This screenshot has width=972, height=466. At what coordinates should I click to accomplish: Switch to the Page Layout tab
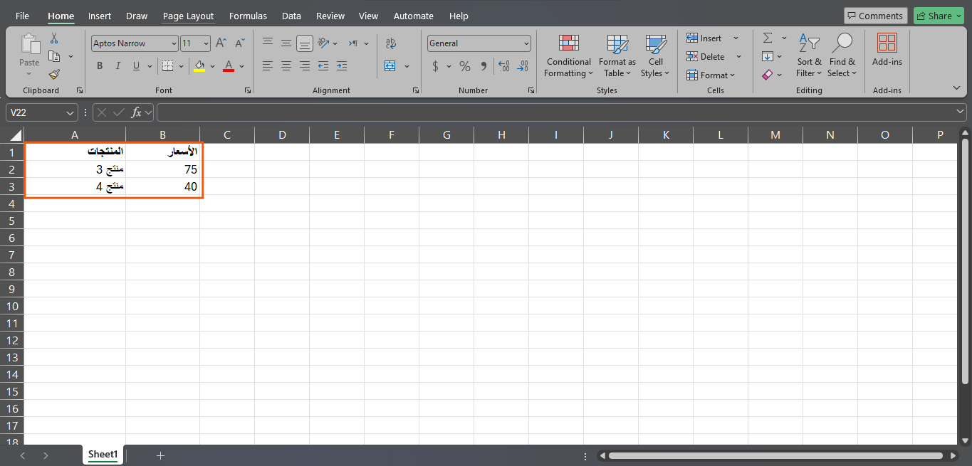pyautogui.click(x=188, y=16)
